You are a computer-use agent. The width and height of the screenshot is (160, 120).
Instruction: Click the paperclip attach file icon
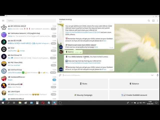pyautogui.click(x=60, y=75)
